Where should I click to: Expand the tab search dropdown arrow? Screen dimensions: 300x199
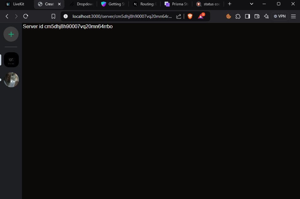point(252,4)
